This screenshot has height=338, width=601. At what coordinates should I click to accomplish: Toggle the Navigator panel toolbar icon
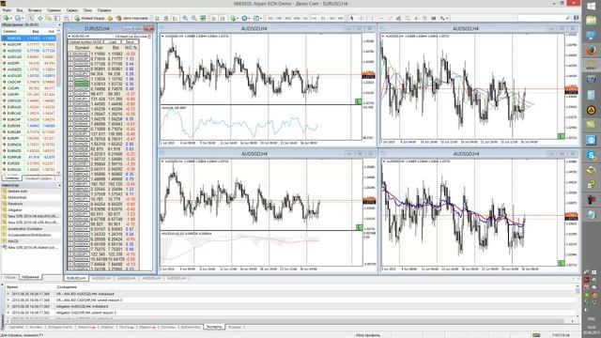(49, 18)
